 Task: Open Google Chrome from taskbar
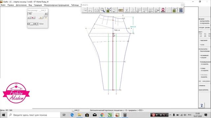pyautogui.click(x=102, y=115)
